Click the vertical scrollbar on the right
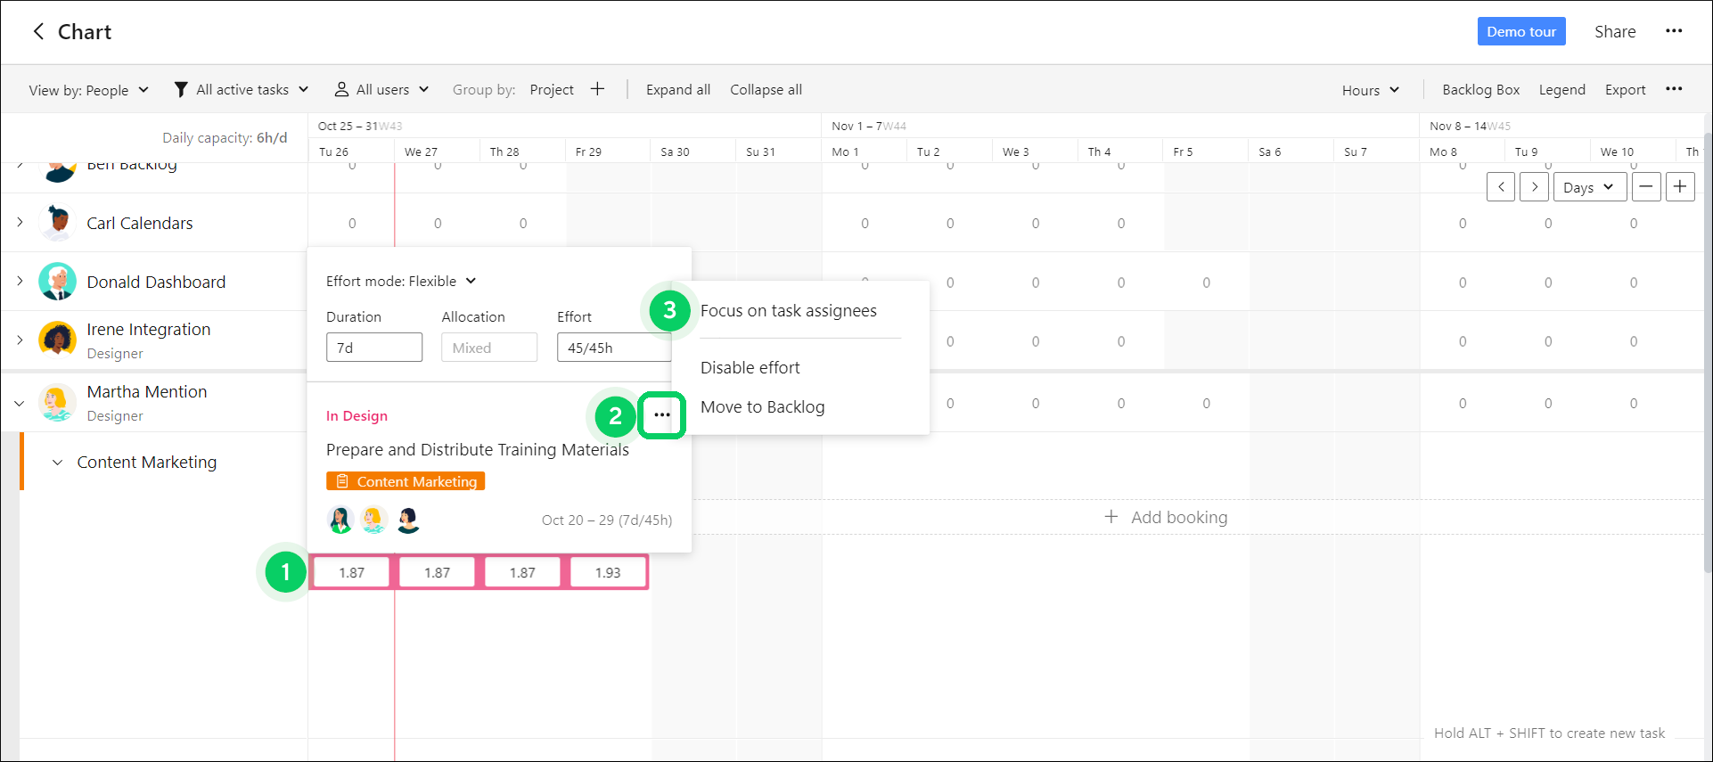 [1707, 352]
